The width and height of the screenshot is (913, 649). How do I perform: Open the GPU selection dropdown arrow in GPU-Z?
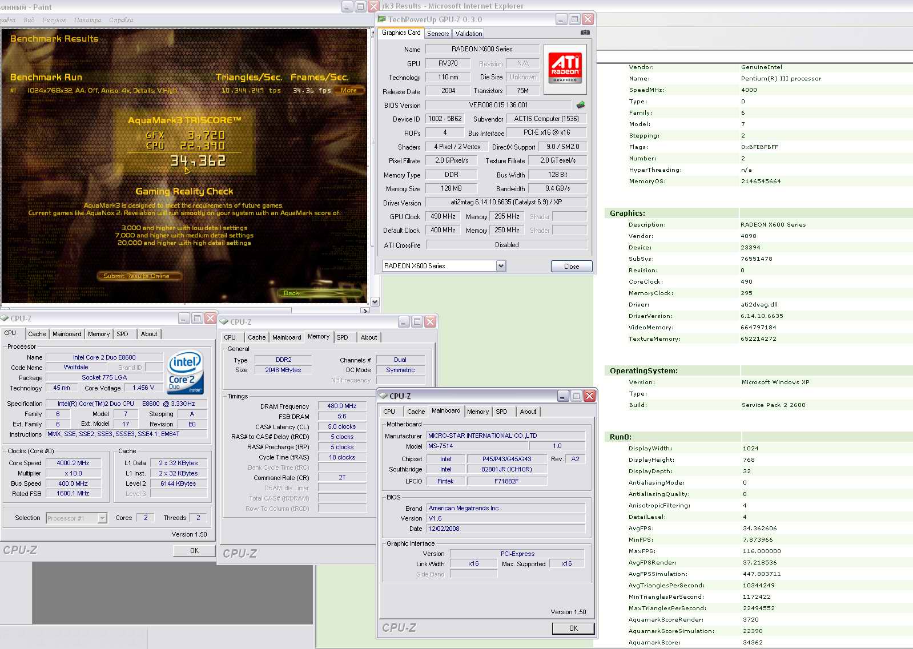501,265
